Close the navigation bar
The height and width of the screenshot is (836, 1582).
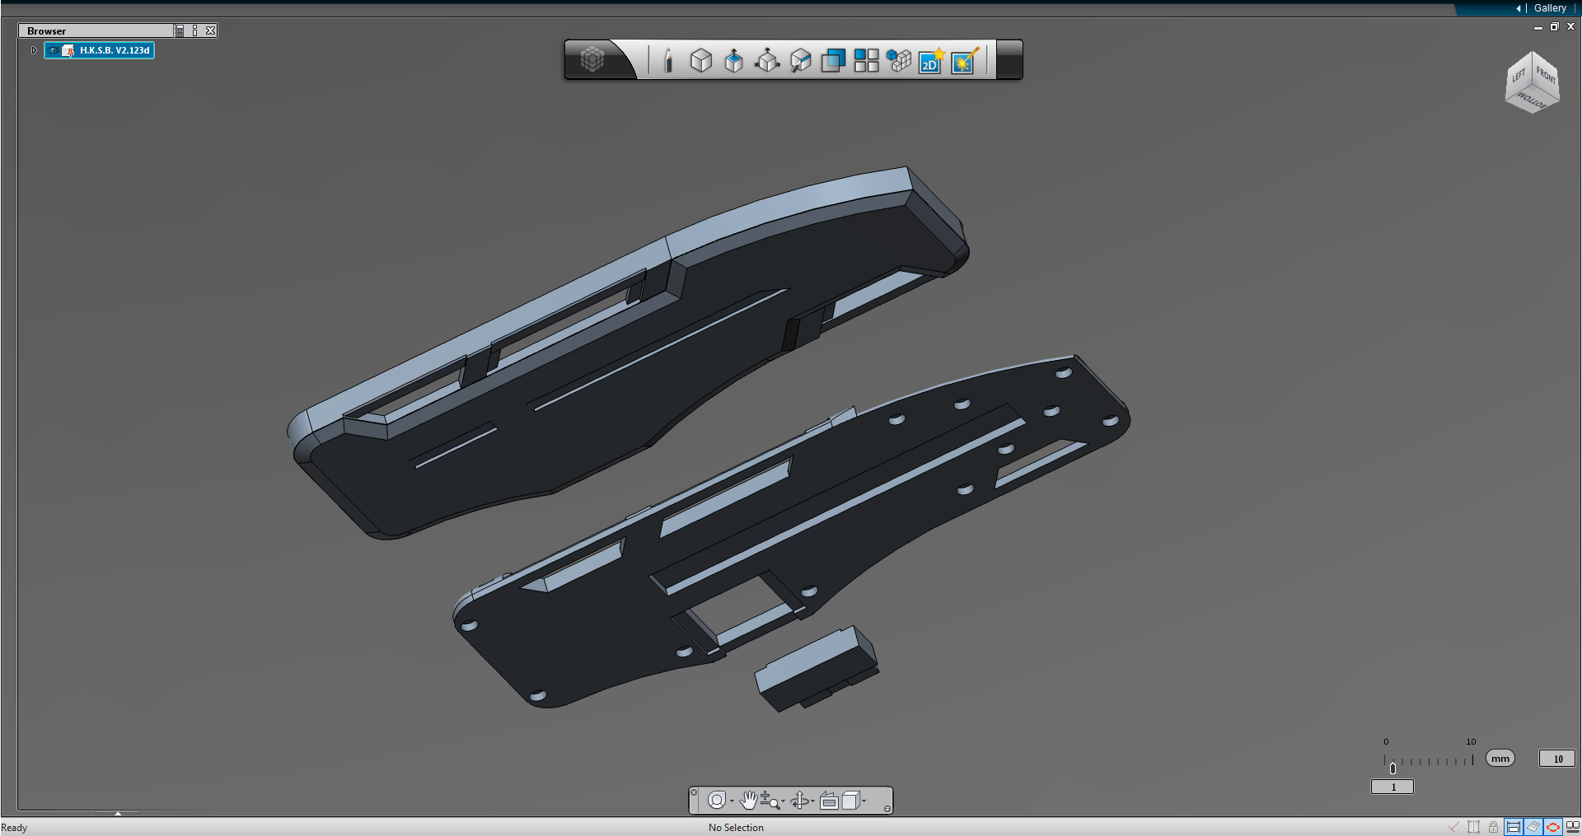pos(694,792)
